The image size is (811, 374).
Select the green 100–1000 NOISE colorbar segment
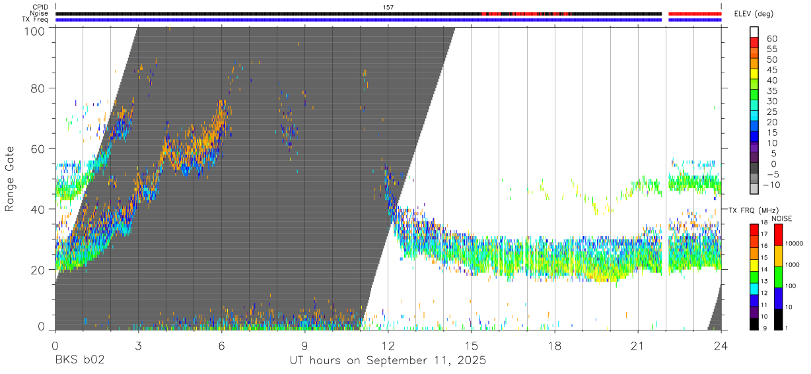(778, 277)
